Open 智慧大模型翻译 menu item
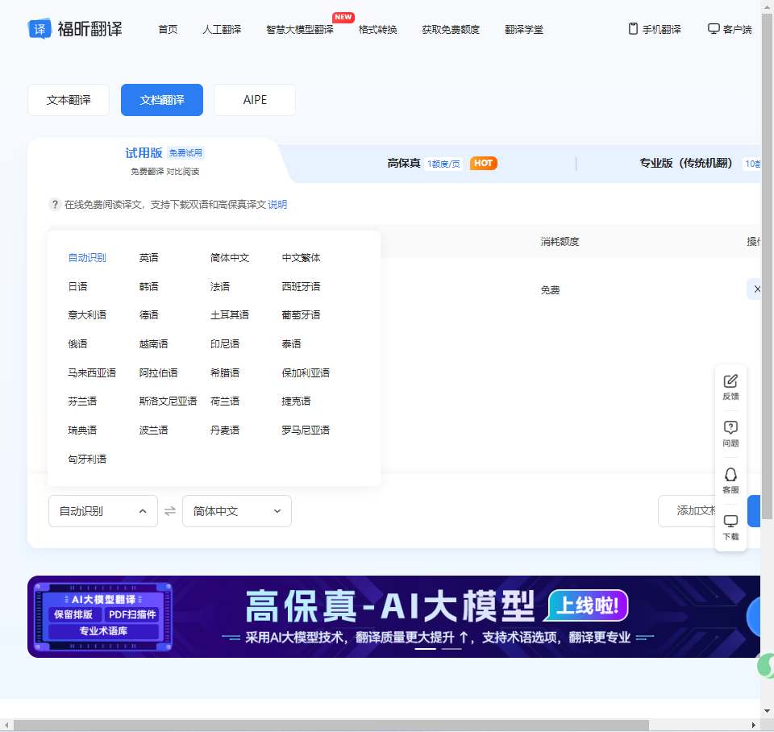 click(300, 30)
